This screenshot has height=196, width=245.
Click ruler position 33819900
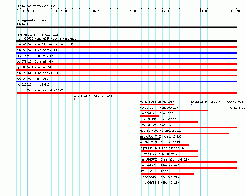27,11
